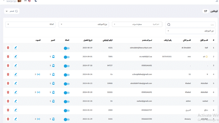
Task: Delete employee number 2000
Action: [8, 110]
